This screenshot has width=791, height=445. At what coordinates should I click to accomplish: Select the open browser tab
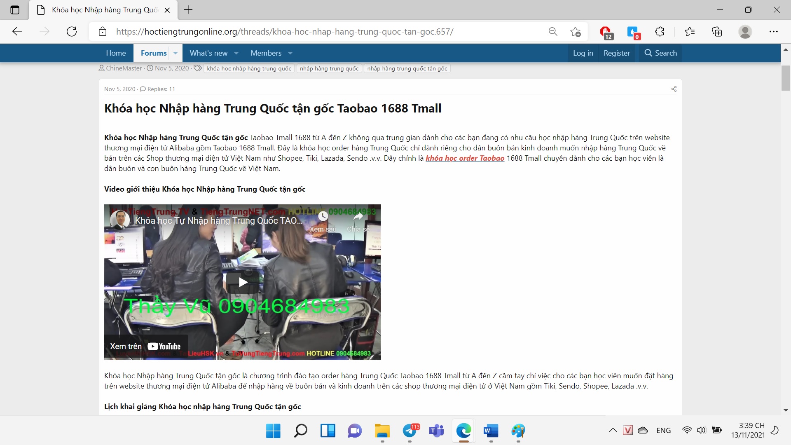pos(99,10)
